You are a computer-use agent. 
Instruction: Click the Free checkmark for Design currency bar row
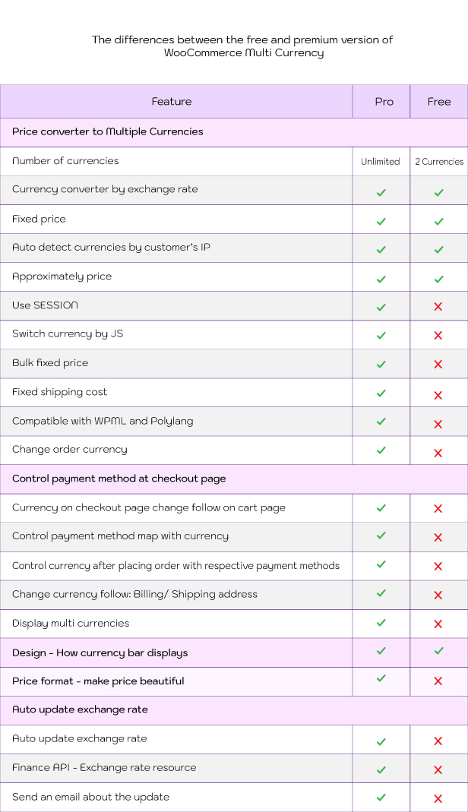tap(438, 650)
